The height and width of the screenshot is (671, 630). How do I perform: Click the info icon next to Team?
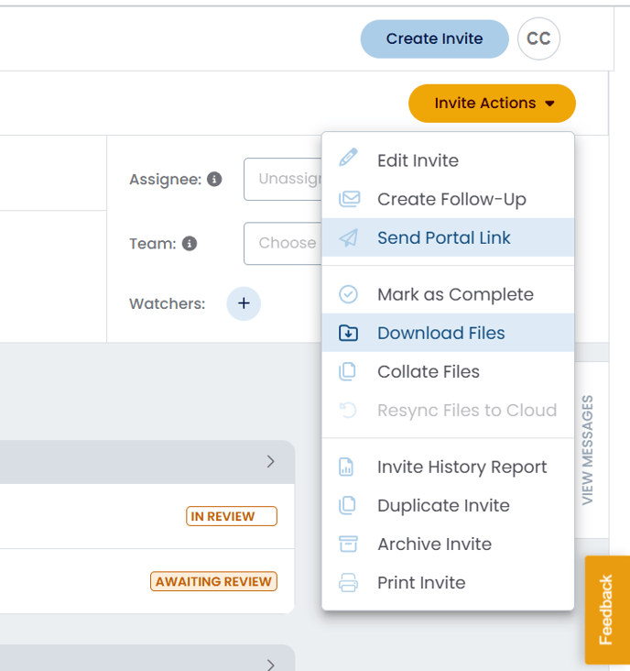coord(190,244)
